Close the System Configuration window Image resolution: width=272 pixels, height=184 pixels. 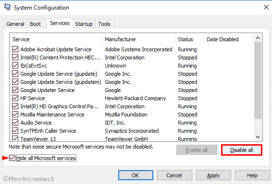point(266,7)
